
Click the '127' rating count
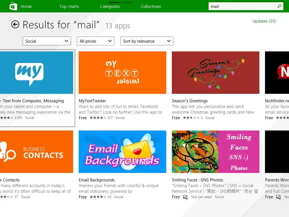click(x=110, y=118)
